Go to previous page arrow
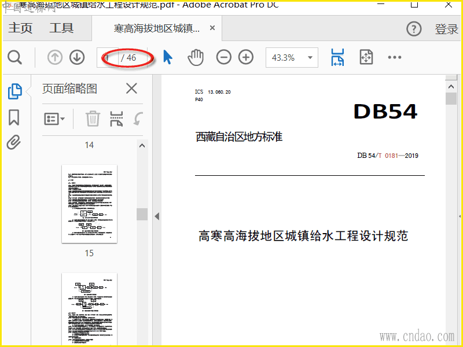The height and width of the screenshot is (347, 463). pyautogui.click(x=55, y=57)
